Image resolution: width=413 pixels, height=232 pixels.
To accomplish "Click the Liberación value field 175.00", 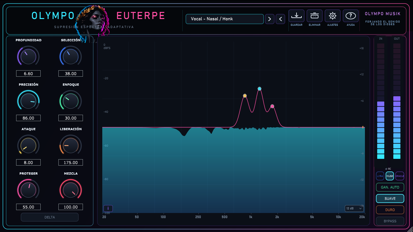I will [71, 162].
